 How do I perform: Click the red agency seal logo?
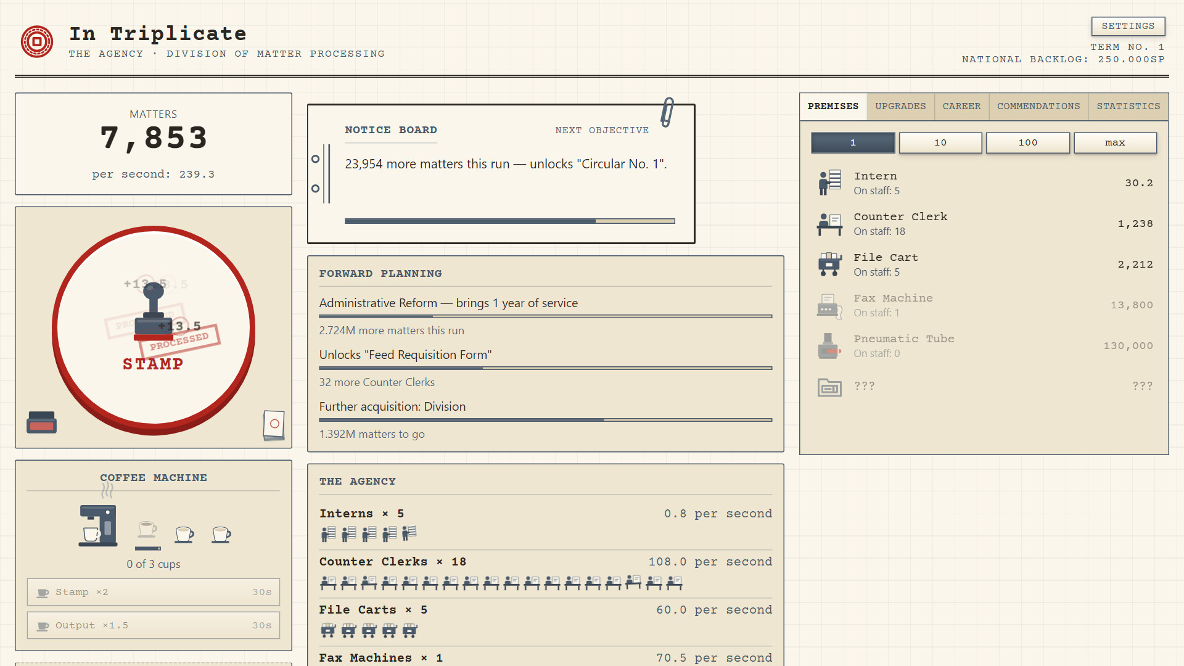pyautogui.click(x=37, y=42)
